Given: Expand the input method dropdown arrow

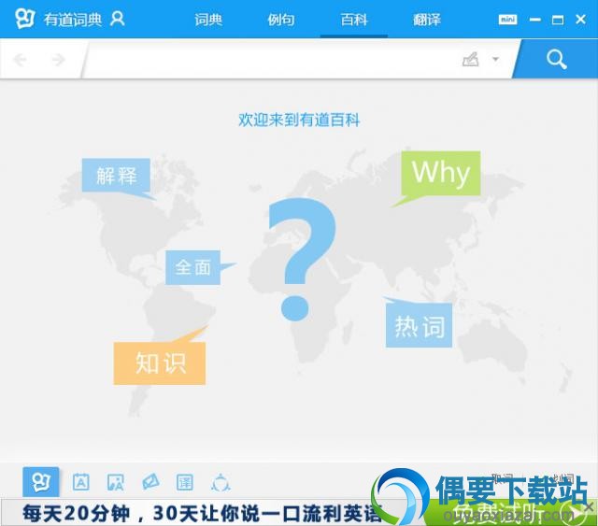Looking at the screenshot, I should [x=495, y=59].
